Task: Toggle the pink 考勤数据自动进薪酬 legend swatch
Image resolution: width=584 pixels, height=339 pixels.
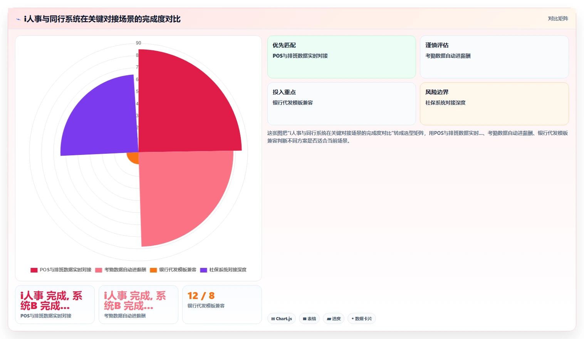Action: pos(99,270)
